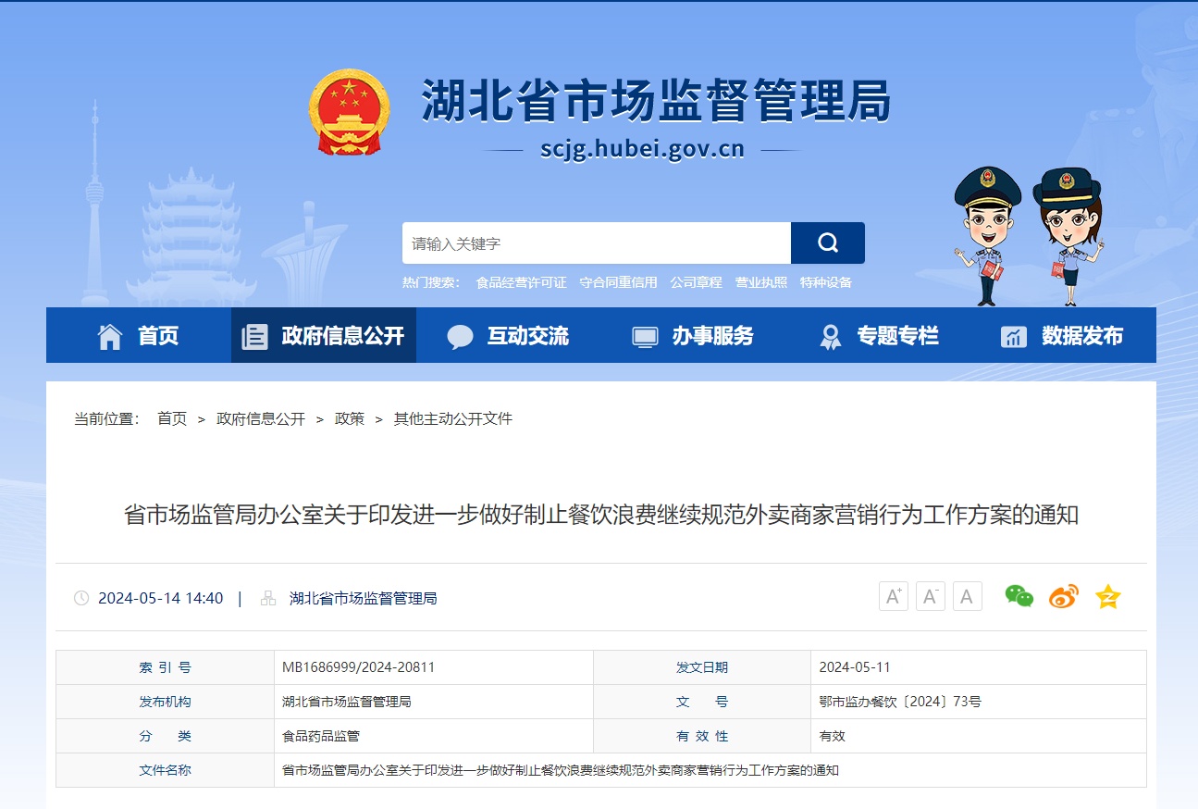Click hot search link 食品经营许可证
Viewport: 1198px width, 809px height.
[x=521, y=282]
